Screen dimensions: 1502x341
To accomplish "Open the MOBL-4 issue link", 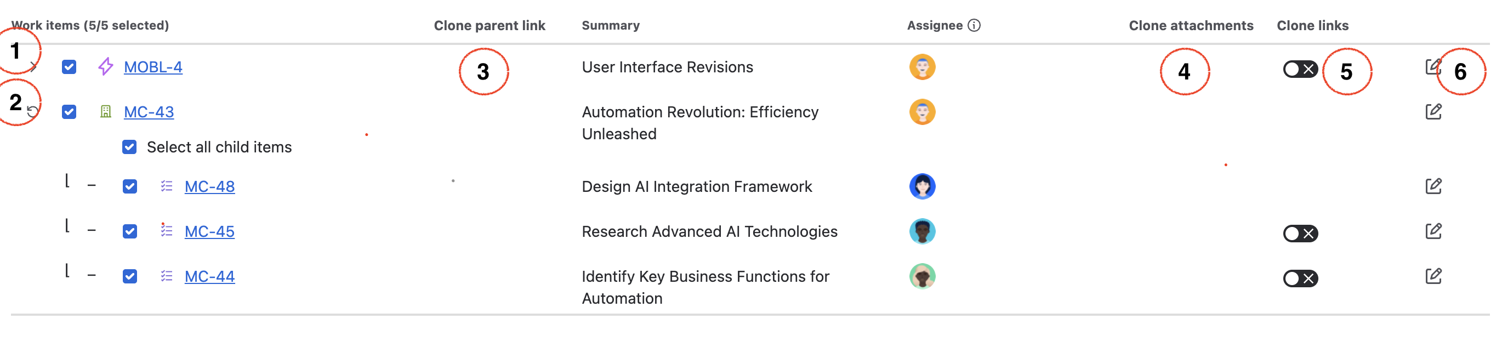I will coord(153,67).
